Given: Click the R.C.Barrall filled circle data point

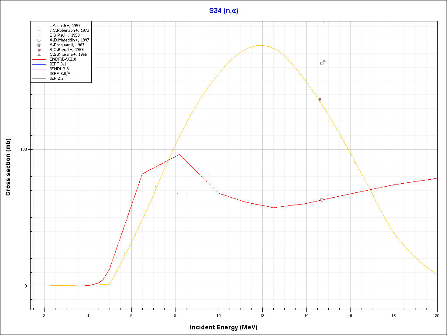Looking at the screenshot, I should (x=320, y=99).
